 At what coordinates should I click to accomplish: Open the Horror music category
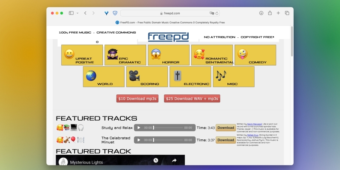(168, 55)
